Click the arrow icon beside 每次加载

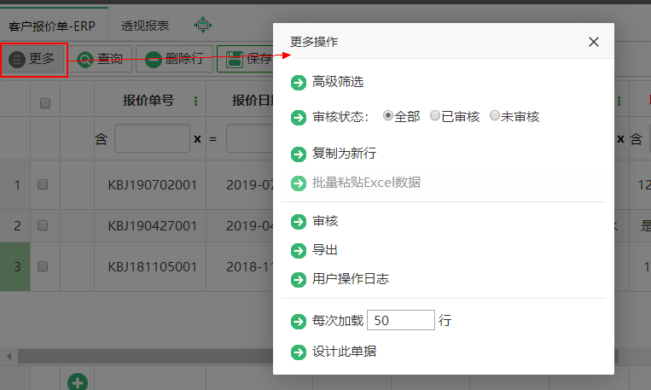[x=298, y=321]
